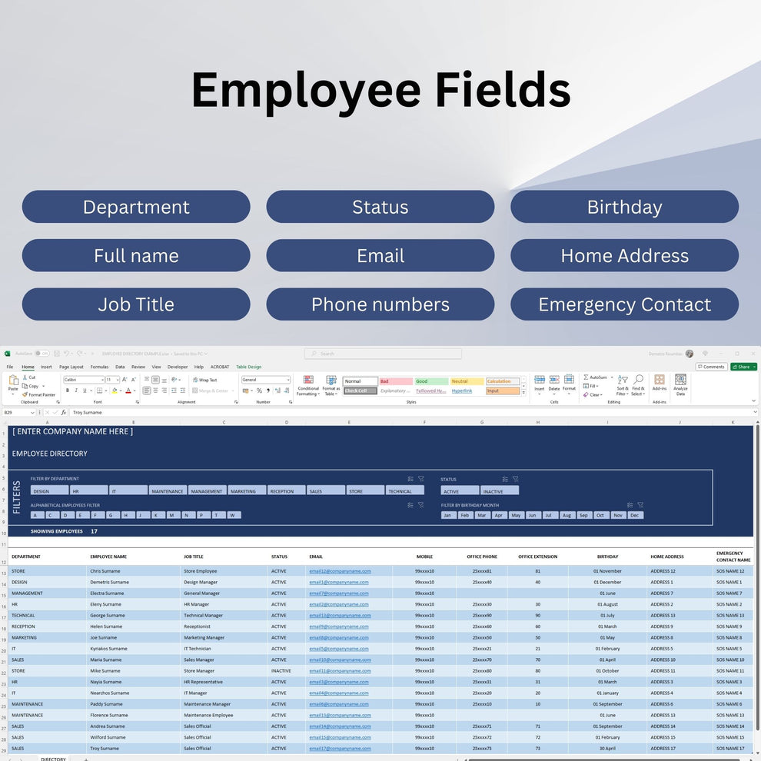Open the Fill dropdown in Editing group
The width and height of the screenshot is (761, 761).
[x=590, y=386]
